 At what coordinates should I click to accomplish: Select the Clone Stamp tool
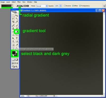point(13,28)
